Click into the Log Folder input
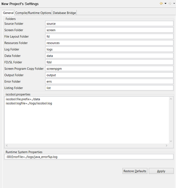Screen dimensions: 176x188 click(109, 49)
